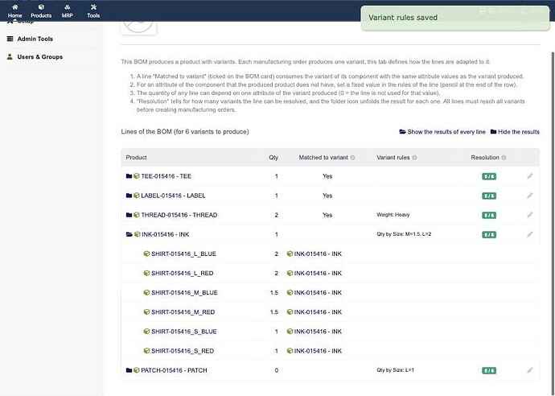Edit variant rules of PATCH line pencil
Image resolution: width=555 pixels, height=396 pixels.
click(530, 370)
